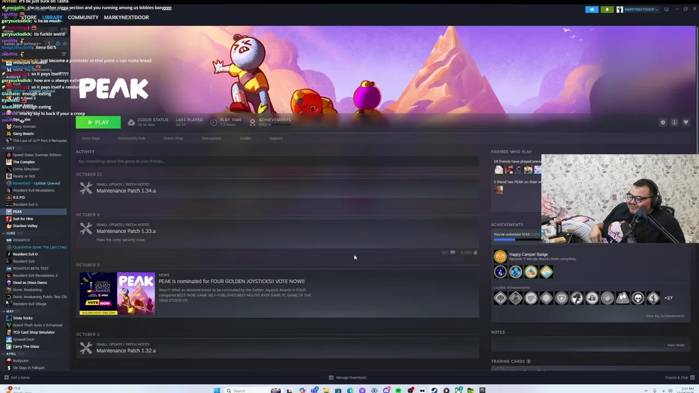Click the comments icon on patch 1.33.a
The height and width of the screenshot is (393, 699).
click(x=453, y=252)
